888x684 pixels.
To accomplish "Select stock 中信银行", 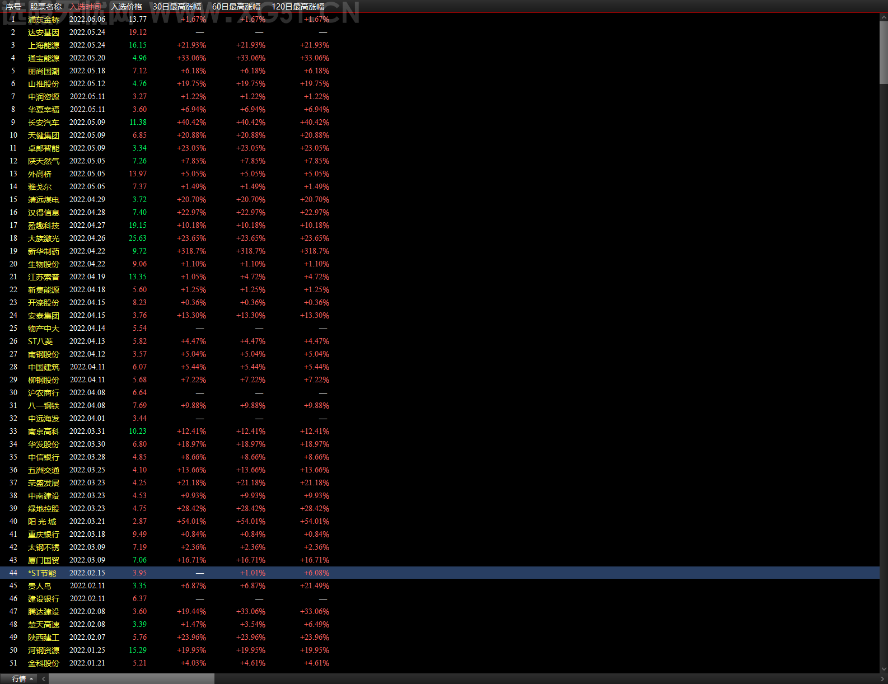I will tap(44, 457).
